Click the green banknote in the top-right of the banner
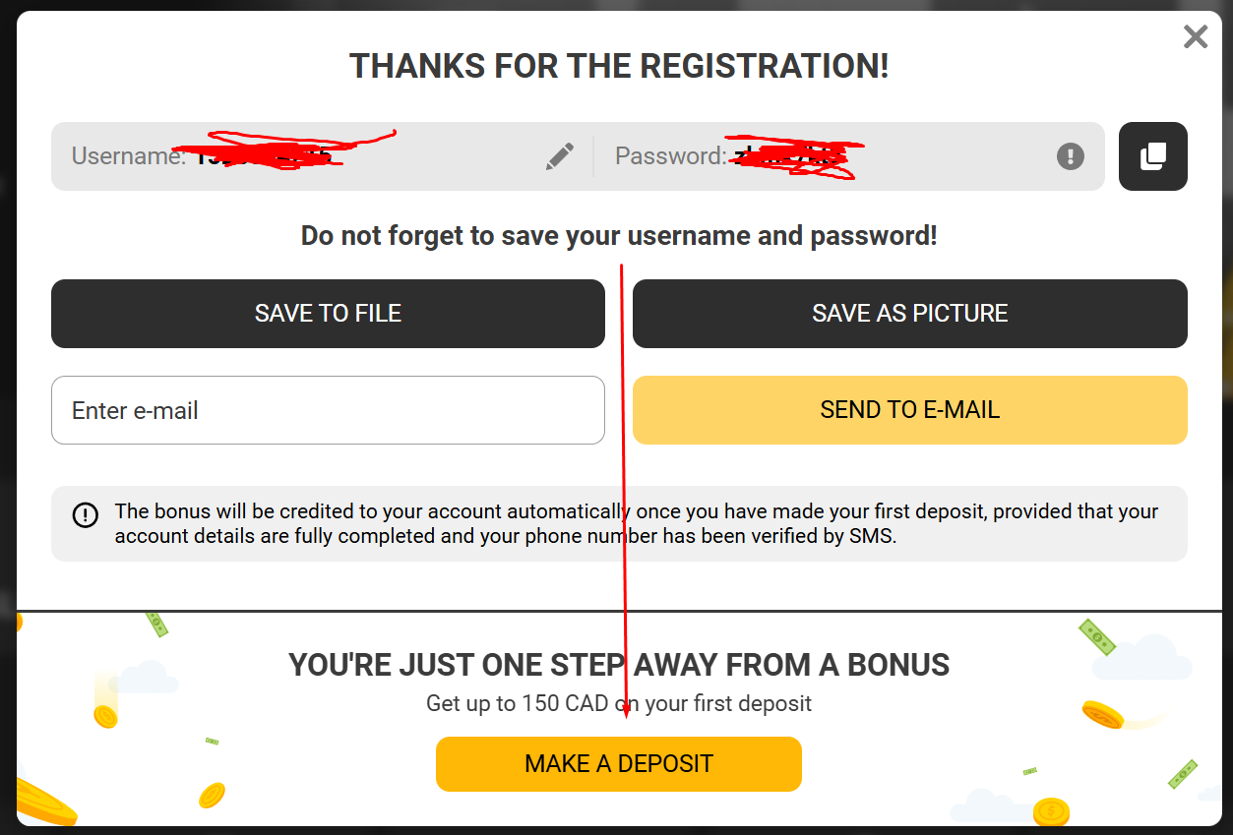Image resolution: width=1233 pixels, height=835 pixels. (x=1096, y=637)
